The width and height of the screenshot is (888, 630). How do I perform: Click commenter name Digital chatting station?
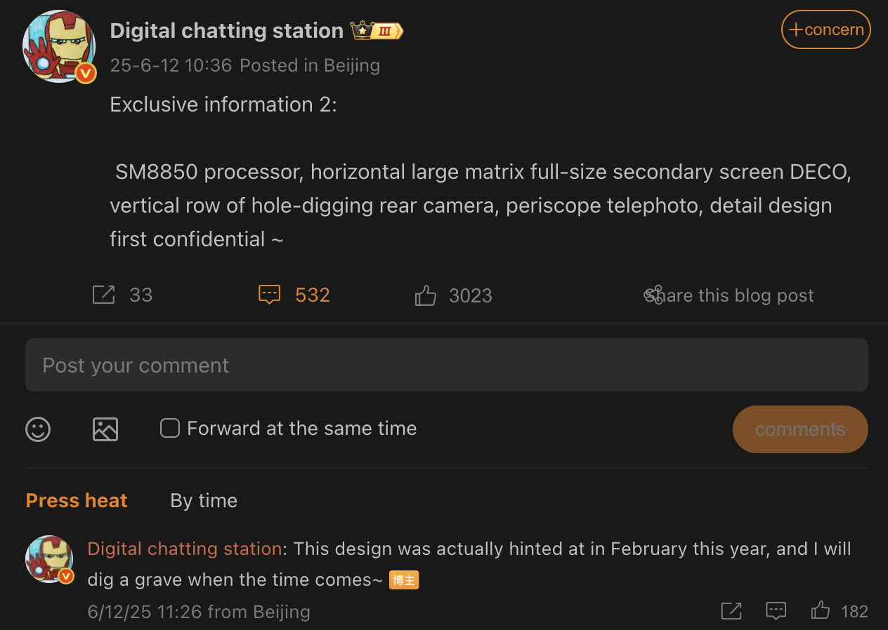pyautogui.click(x=185, y=549)
